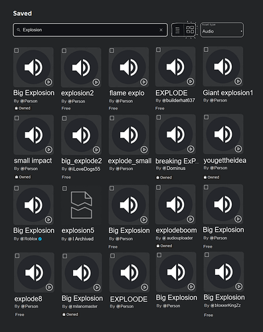Clear the Explosion search text
This screenshot has width=263, height=332.
(x=161, y=30)
